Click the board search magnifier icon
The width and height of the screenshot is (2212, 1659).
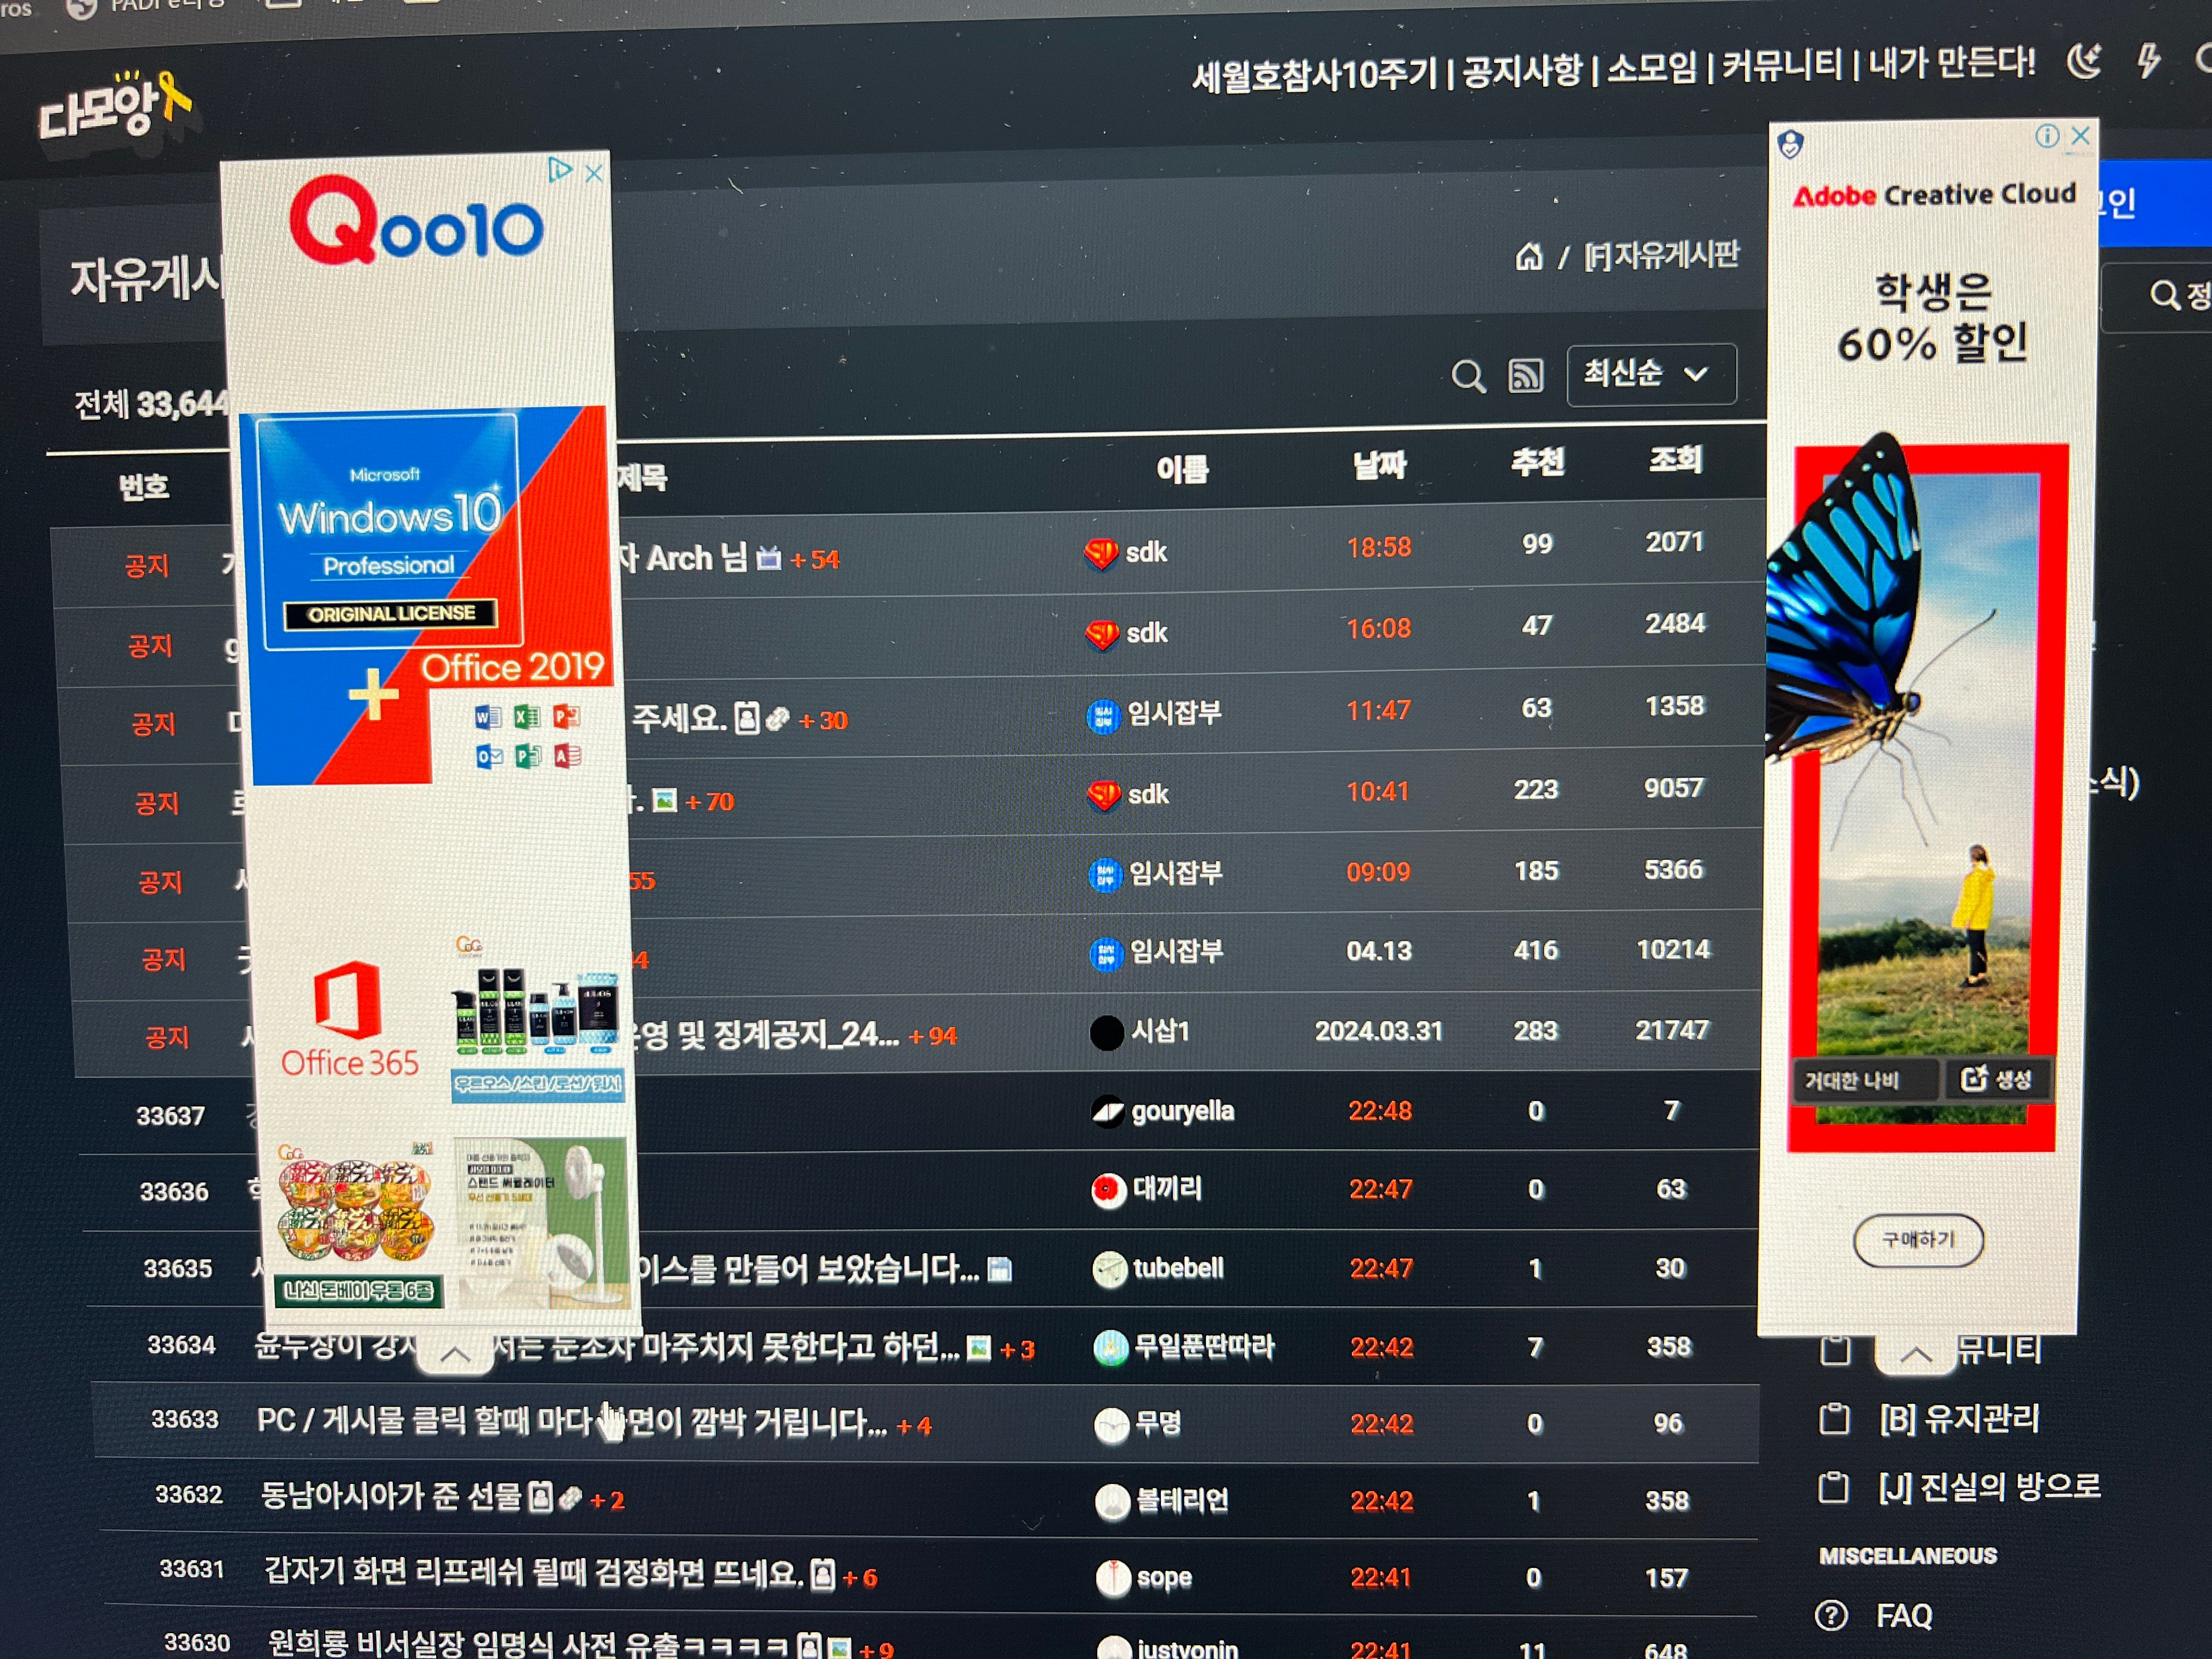[x=1468, y=377]
